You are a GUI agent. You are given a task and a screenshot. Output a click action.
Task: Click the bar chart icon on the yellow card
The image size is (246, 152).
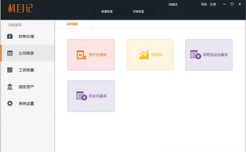144,55
